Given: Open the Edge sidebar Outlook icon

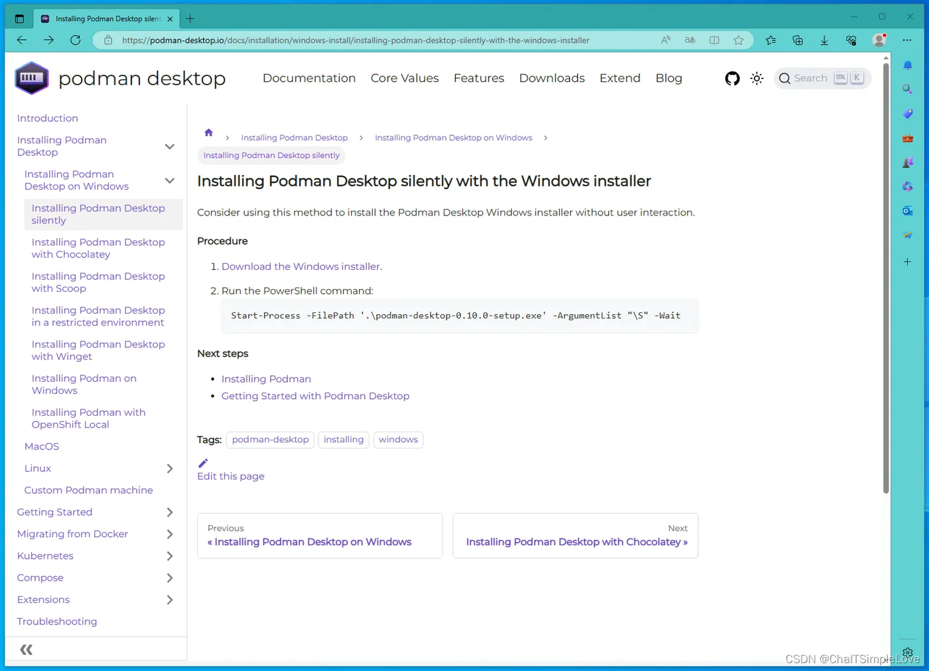Looking at the screenshot, I should click(x=908, y=211).
